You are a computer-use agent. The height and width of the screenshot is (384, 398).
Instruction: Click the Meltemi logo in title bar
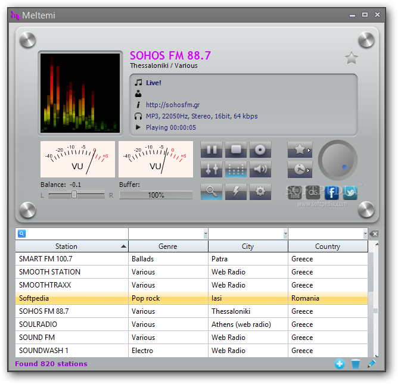(15, 15)
